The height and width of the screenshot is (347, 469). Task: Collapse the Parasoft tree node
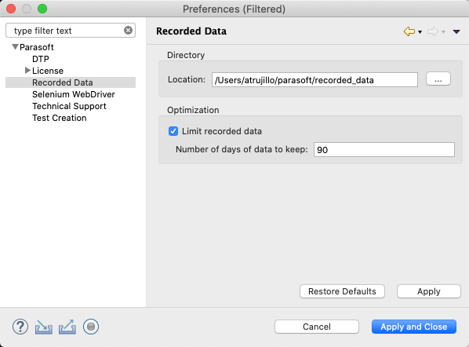15,47
